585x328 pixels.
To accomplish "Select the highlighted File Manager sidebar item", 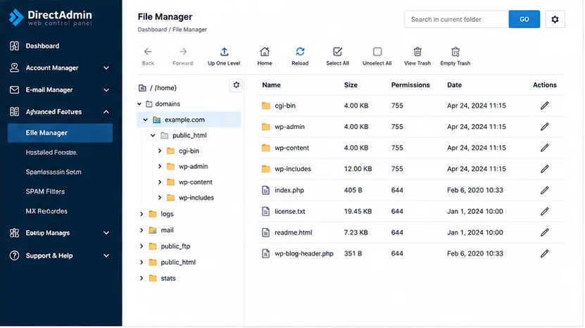I will coord(60,133).
